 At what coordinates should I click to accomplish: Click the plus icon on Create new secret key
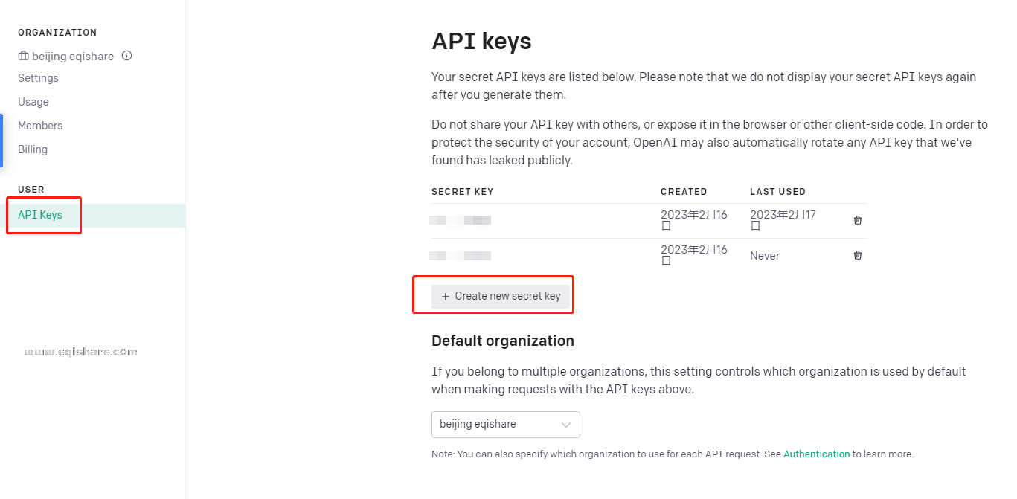(445, 295)
